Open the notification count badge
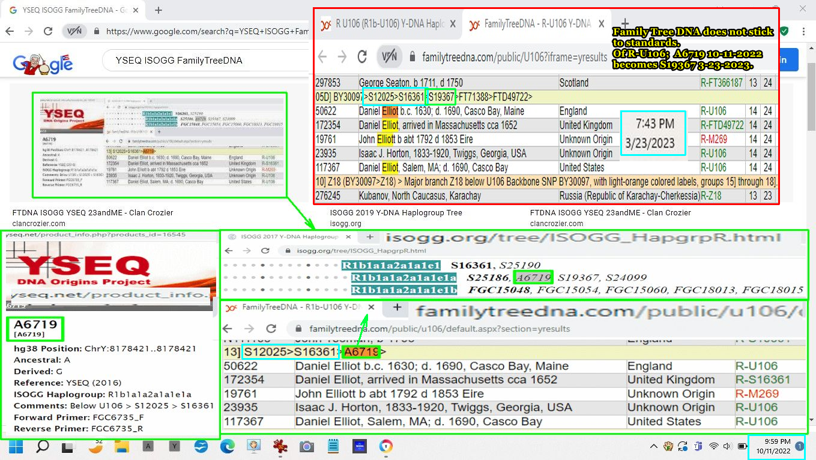Image resolution: width=816 pixels, height=460 pixels. point(799,446)
